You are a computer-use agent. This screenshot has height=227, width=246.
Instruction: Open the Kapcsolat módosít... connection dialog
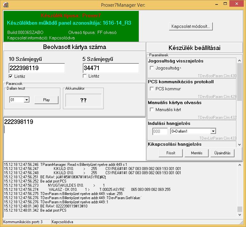[191, 26]
